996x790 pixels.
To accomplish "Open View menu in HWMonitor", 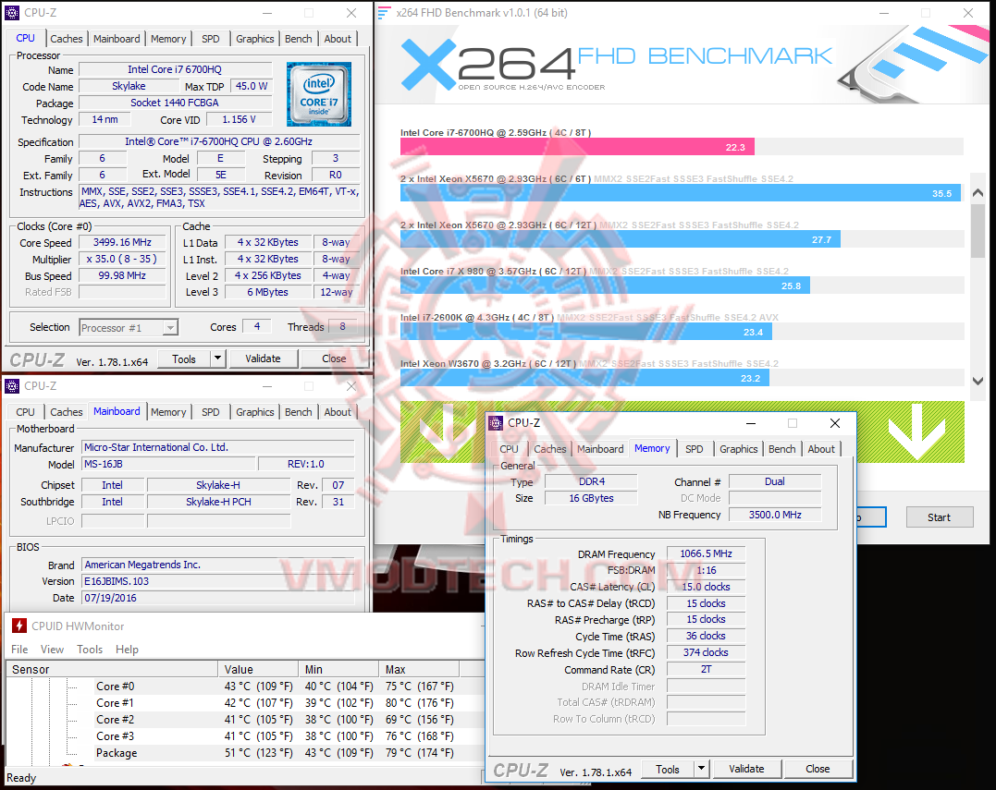I will coord(52,650).
